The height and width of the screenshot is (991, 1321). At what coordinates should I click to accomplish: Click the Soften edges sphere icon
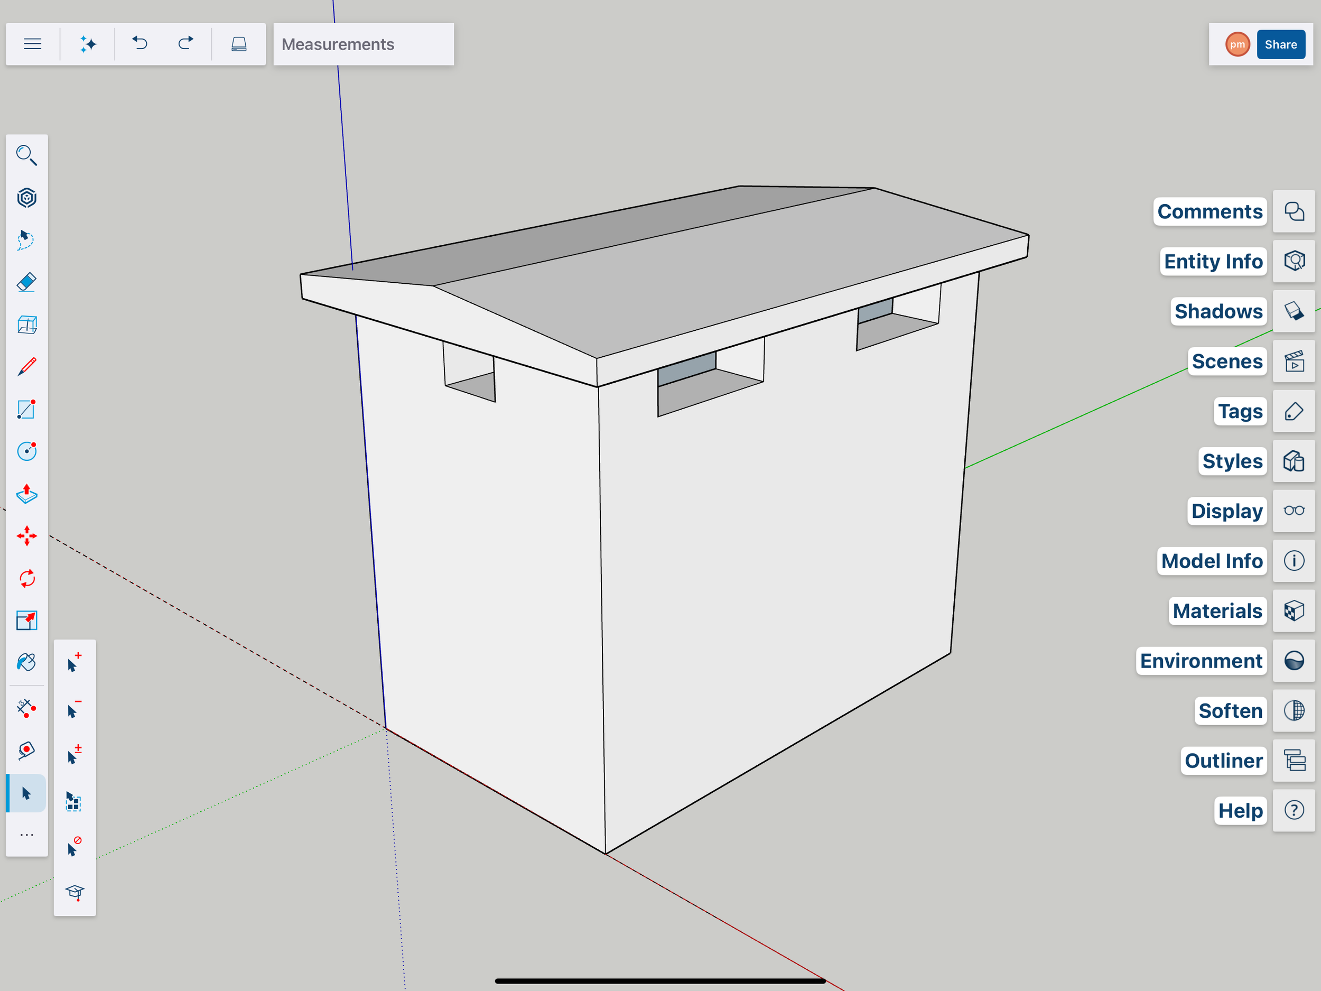tap(1294, 711)
